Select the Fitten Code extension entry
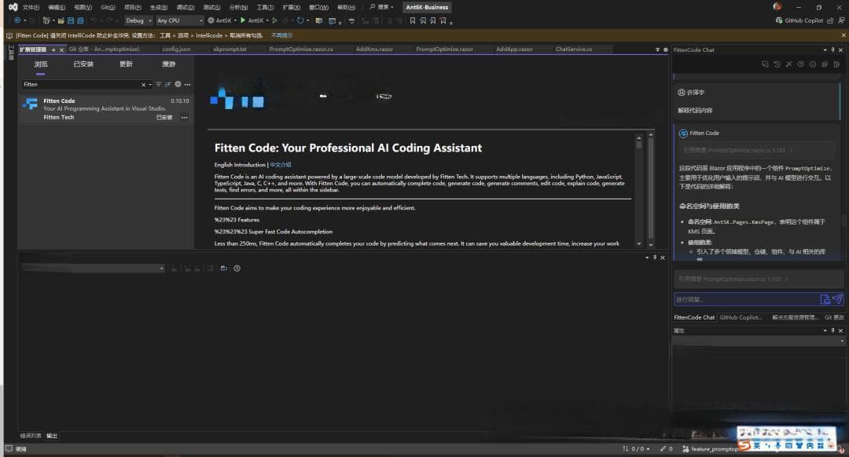The width and height of the screenshot is (849, 457). [x=106, y=108]
